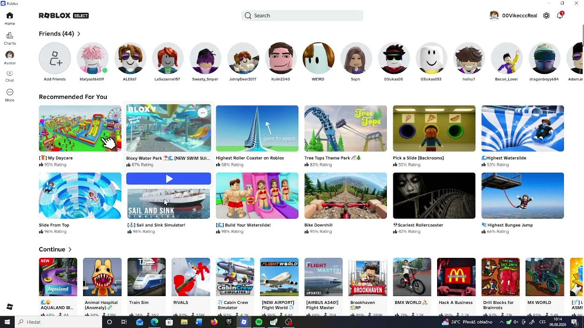Image resolution: width=584 pixels, height=328 pixels.
Task: Open friend 03lukas05's avatar
Action: click(x=393, y=58)
